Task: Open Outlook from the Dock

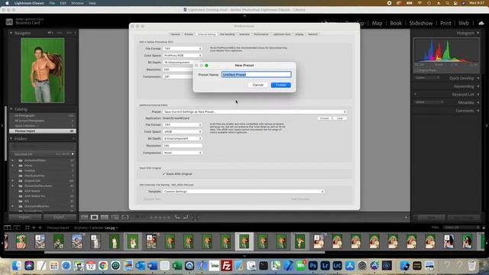Action: [140, 266]
